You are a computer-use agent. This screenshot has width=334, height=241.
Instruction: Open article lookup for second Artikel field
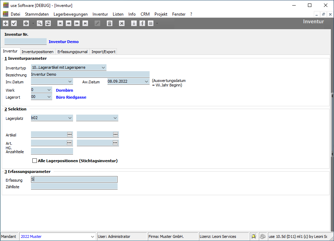coord(116,134)
